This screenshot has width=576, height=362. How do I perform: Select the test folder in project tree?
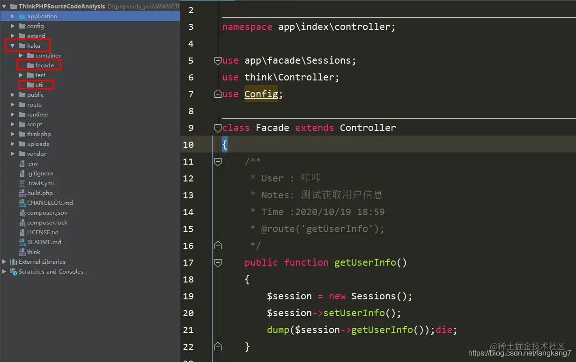click(41, 75)
